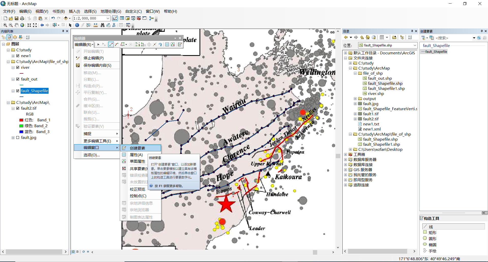Click the red Band_1 color swatch

point(21,120)
